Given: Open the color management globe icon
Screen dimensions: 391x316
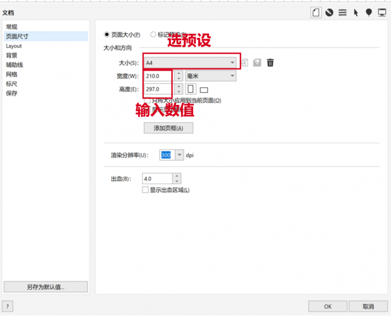Looking at the screenshot, I should click(x=329, y=13).
